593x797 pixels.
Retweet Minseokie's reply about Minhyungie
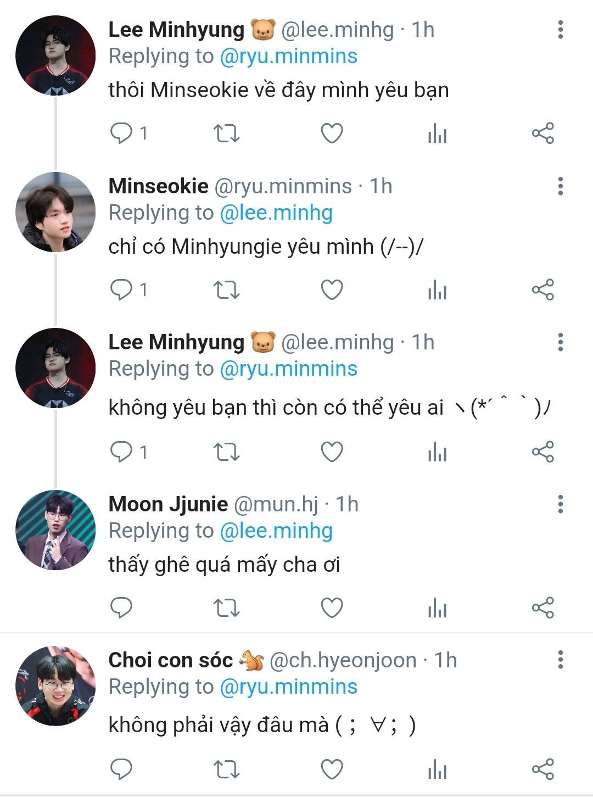[x=226, y=289]
